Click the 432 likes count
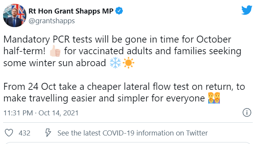This screenshot has height=144, width=257. coord(24,133)
